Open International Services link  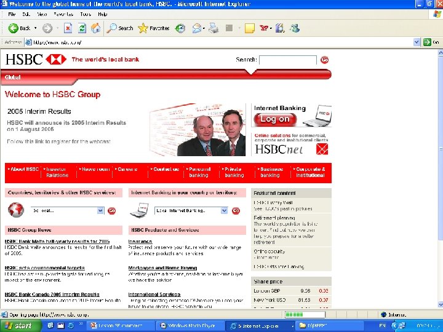pyautogui.click(x=154, y=294)
